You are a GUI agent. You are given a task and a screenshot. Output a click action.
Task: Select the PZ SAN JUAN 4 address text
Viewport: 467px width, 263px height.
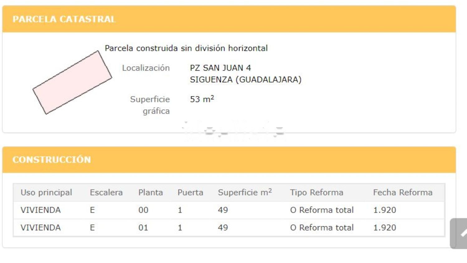[x=220, y=68]
